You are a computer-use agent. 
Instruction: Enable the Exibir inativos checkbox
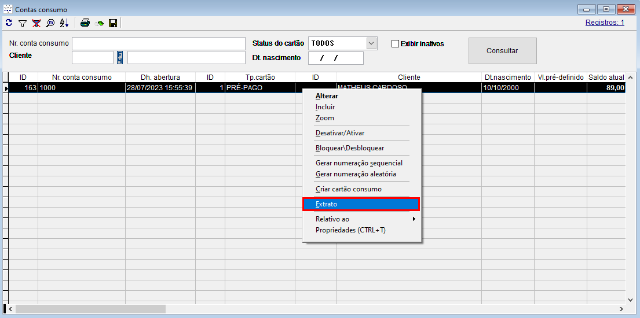tap(396, 43)
